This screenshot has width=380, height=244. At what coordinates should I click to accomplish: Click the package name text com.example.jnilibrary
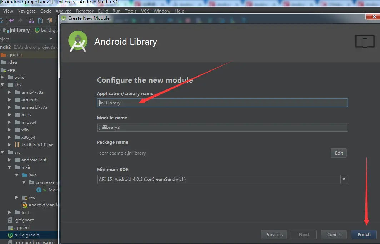coord(122,153)
